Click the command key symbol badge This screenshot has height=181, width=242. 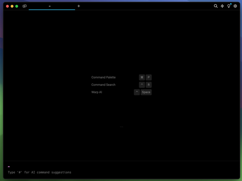pos(142,77)
